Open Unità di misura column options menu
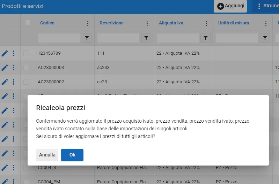Screen dimensions: 279x184 266,23
